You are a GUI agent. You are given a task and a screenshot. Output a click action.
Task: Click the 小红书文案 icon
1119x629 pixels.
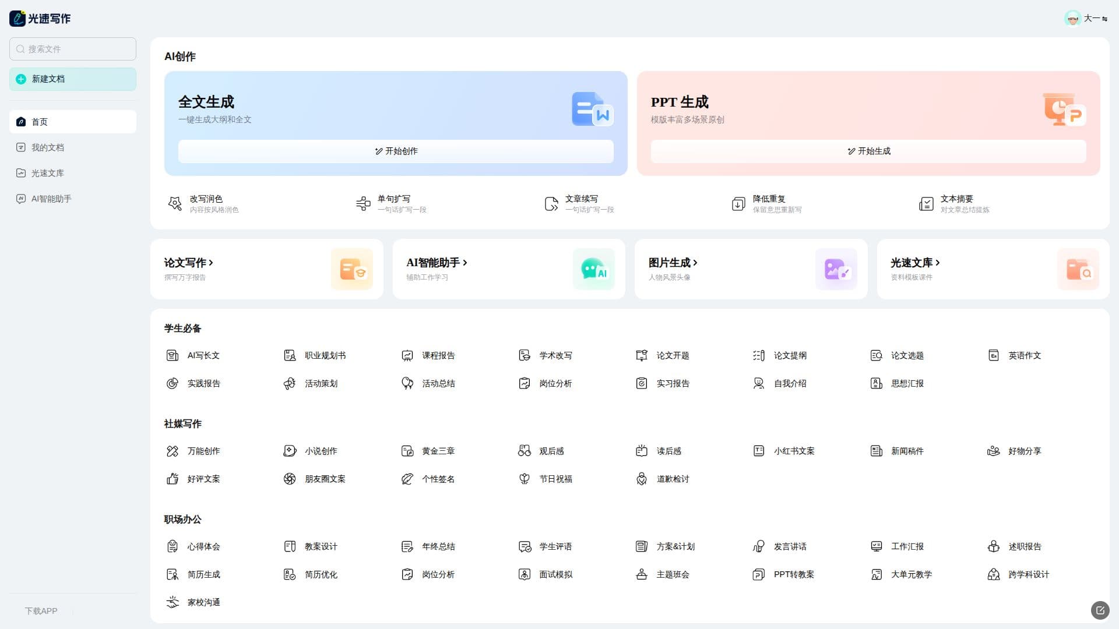point(759,451)
